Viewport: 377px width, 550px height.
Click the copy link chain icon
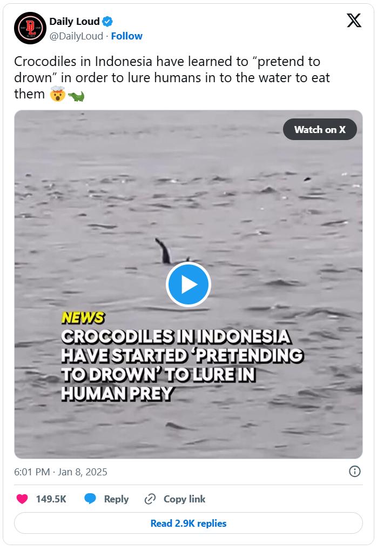pyautogui.click(x=150, y=499)
